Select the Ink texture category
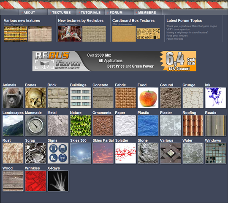 point(215,98)
